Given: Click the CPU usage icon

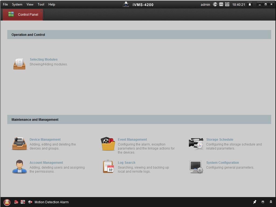Looking at the screenshot, I should click(221, 4).
